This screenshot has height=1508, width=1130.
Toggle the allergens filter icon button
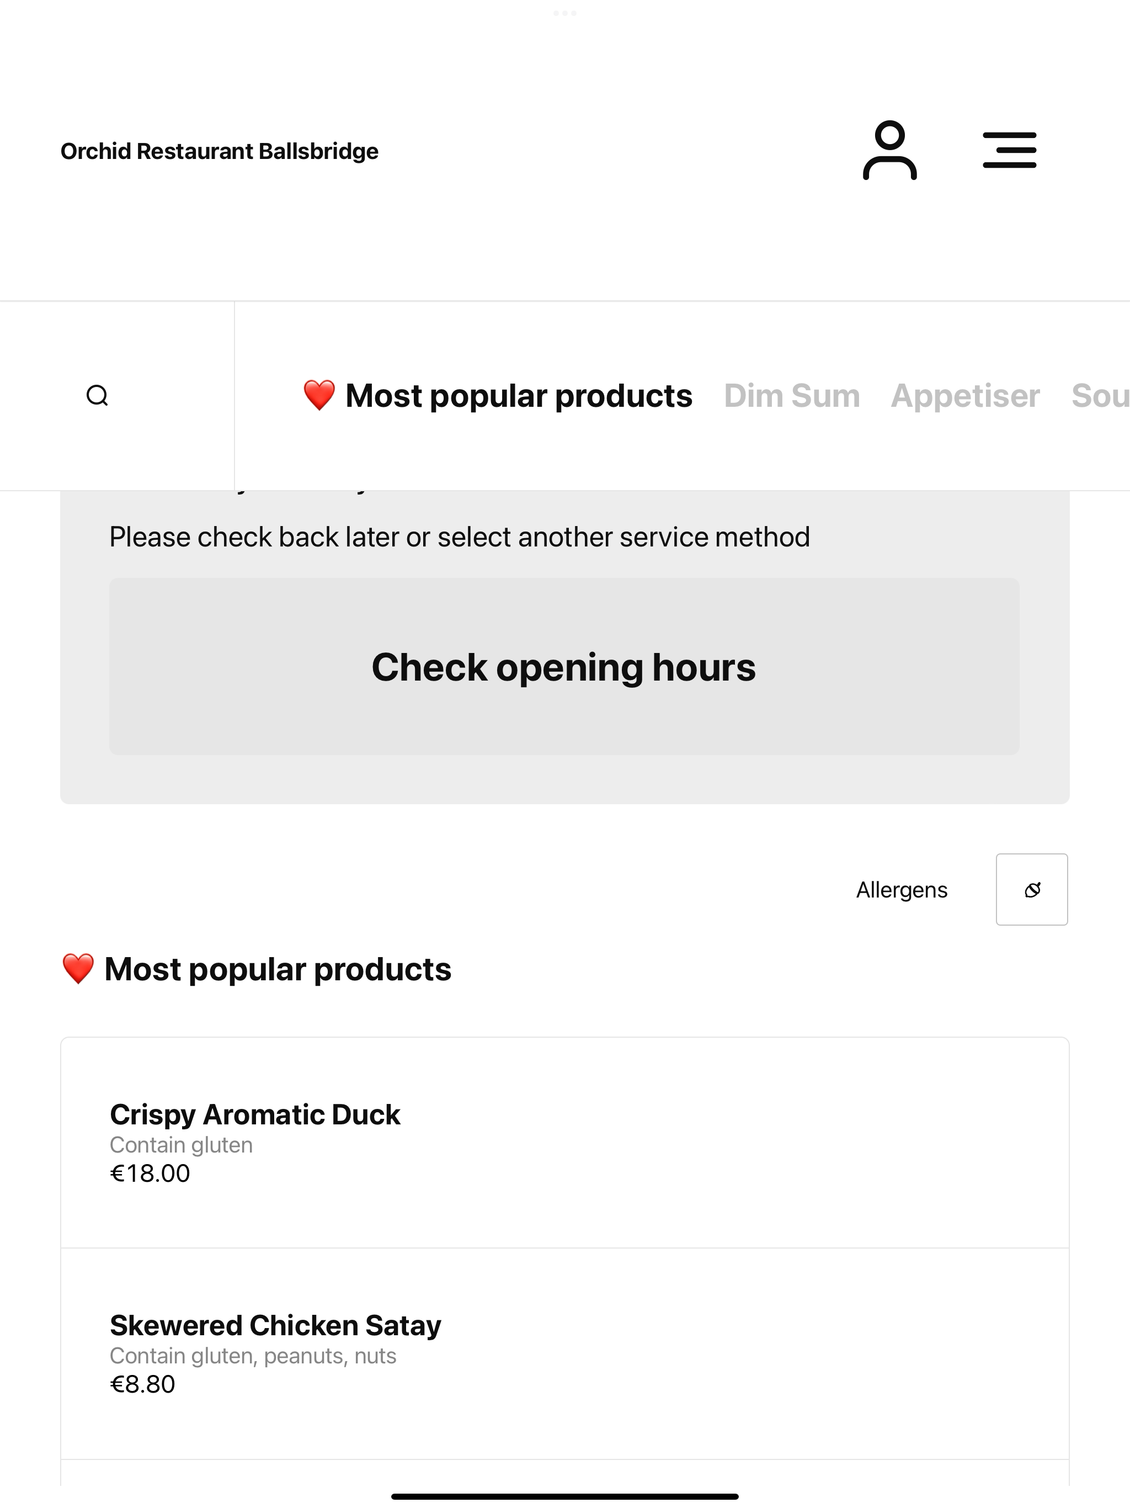point(1032,889)
